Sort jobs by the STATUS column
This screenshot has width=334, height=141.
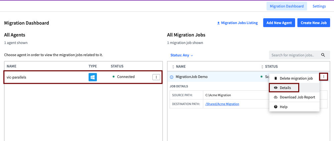(269, 67)
